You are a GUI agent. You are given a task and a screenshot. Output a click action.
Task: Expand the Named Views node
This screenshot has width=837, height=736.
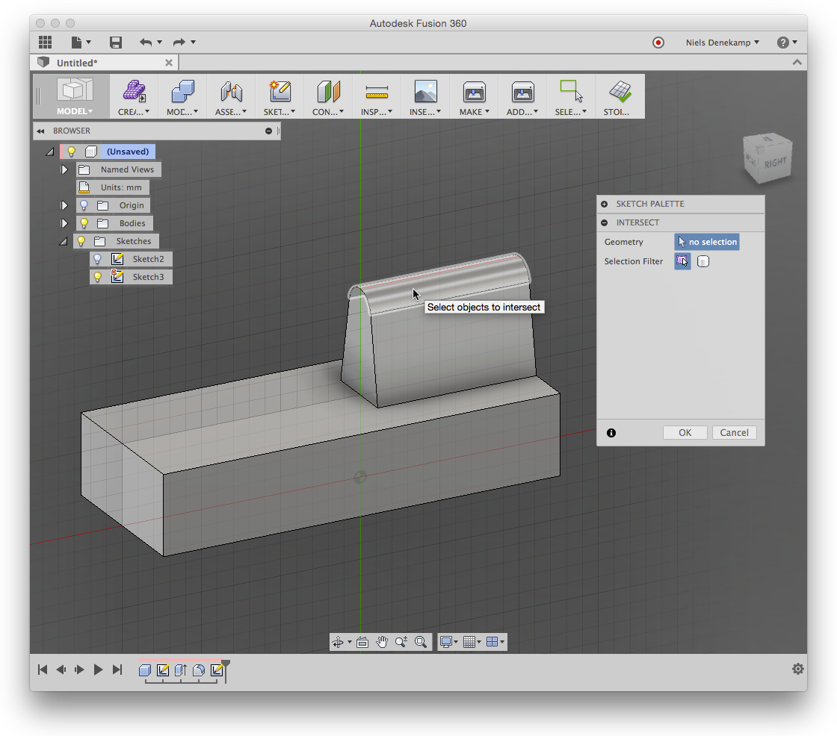[x=64, y=169]
